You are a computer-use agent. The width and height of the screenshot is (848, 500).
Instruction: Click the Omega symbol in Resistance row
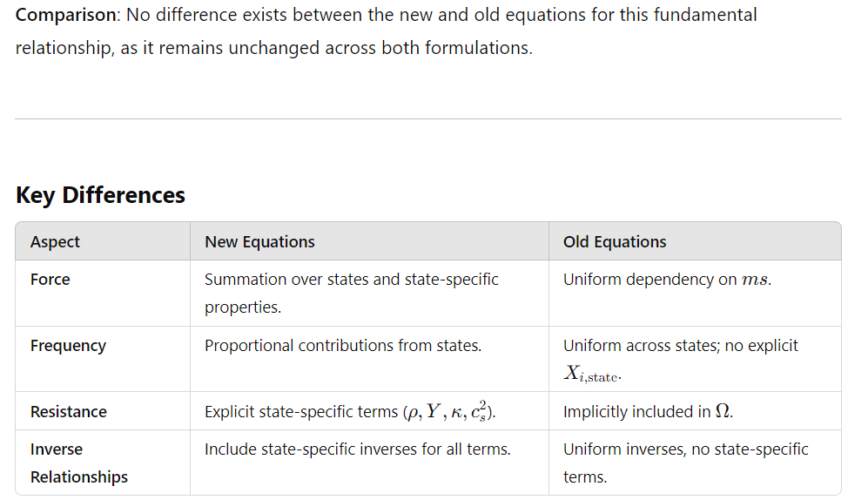pos(723,411)
